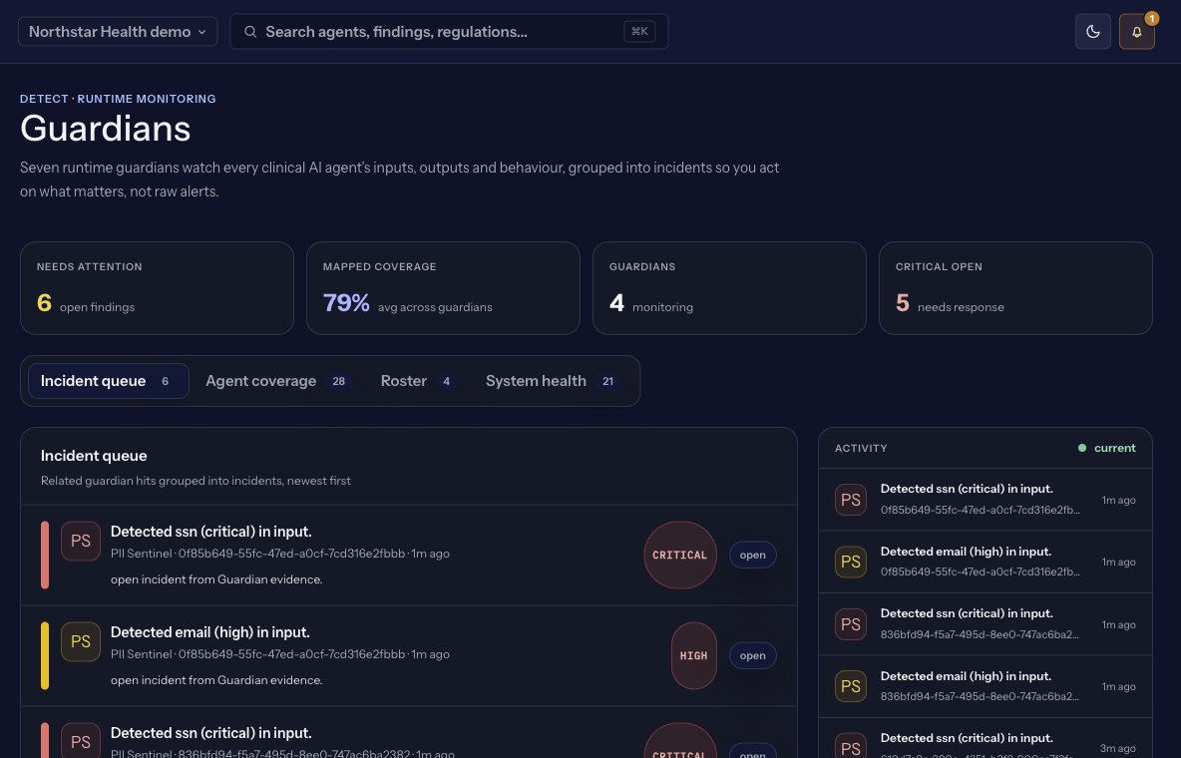
Task: Click PS icon of activity email entry 0f85b649
Action: pos(851,563)
